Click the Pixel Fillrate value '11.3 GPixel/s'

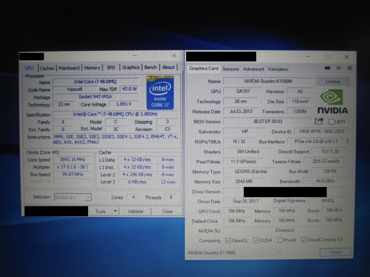point(243,162)
